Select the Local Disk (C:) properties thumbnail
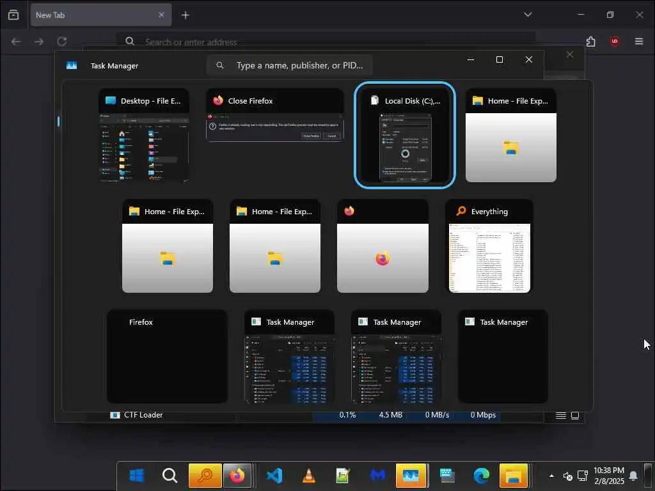Image resolution: width=655 pixels, height=491 pixels. pos(405,136)
